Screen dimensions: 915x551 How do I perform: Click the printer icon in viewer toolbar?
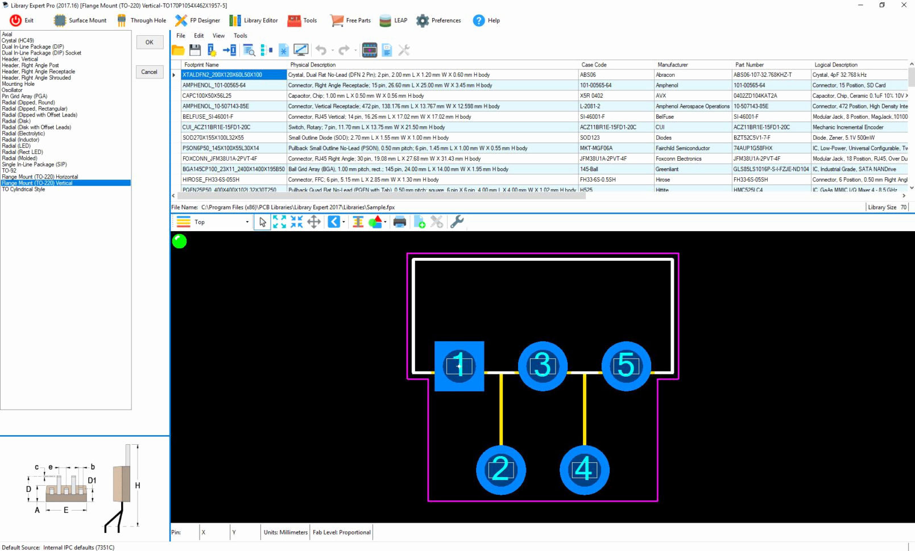pos(400,222)
